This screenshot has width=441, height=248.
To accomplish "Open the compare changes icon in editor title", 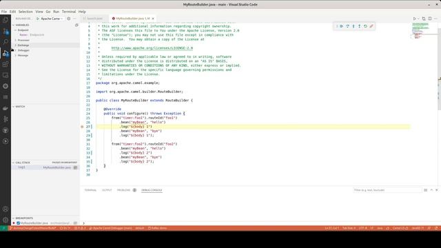I will 424,19.
